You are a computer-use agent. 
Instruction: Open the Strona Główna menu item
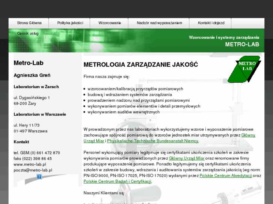point(29,23)
